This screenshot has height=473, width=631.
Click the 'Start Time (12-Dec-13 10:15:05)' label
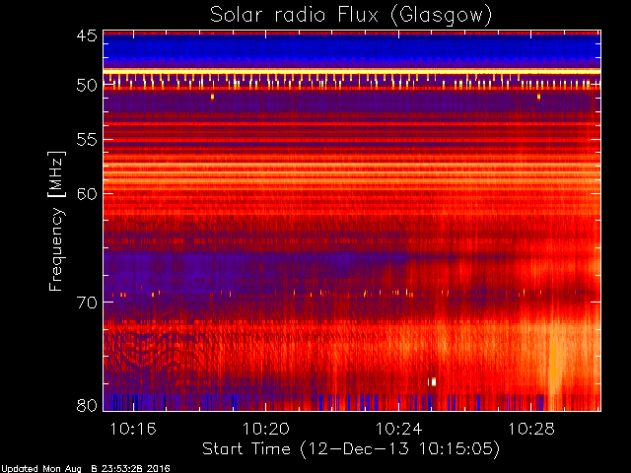[x=351, y=449]
